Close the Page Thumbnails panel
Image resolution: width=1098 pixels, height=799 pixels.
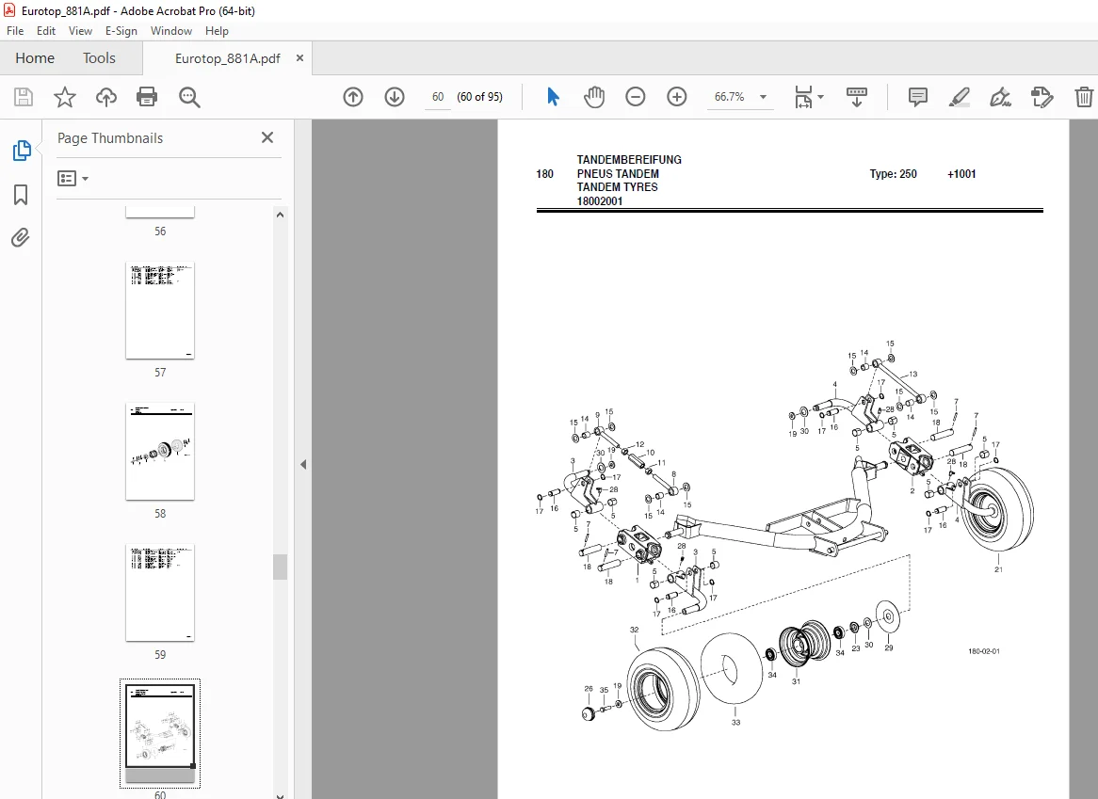tap(267, 137)
